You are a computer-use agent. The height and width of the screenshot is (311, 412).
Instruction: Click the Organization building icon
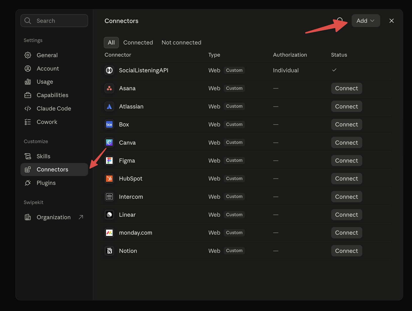coord(28,217)
